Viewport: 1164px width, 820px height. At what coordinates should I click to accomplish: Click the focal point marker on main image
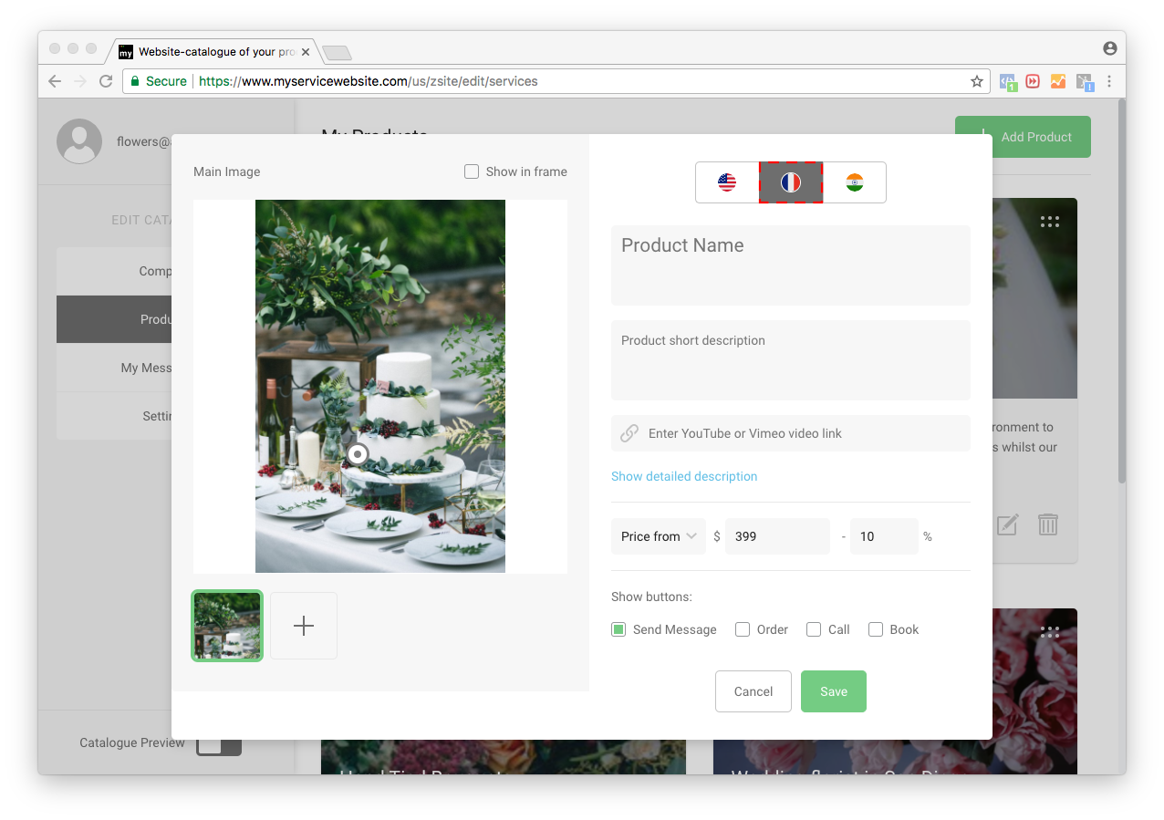point(358,454)
